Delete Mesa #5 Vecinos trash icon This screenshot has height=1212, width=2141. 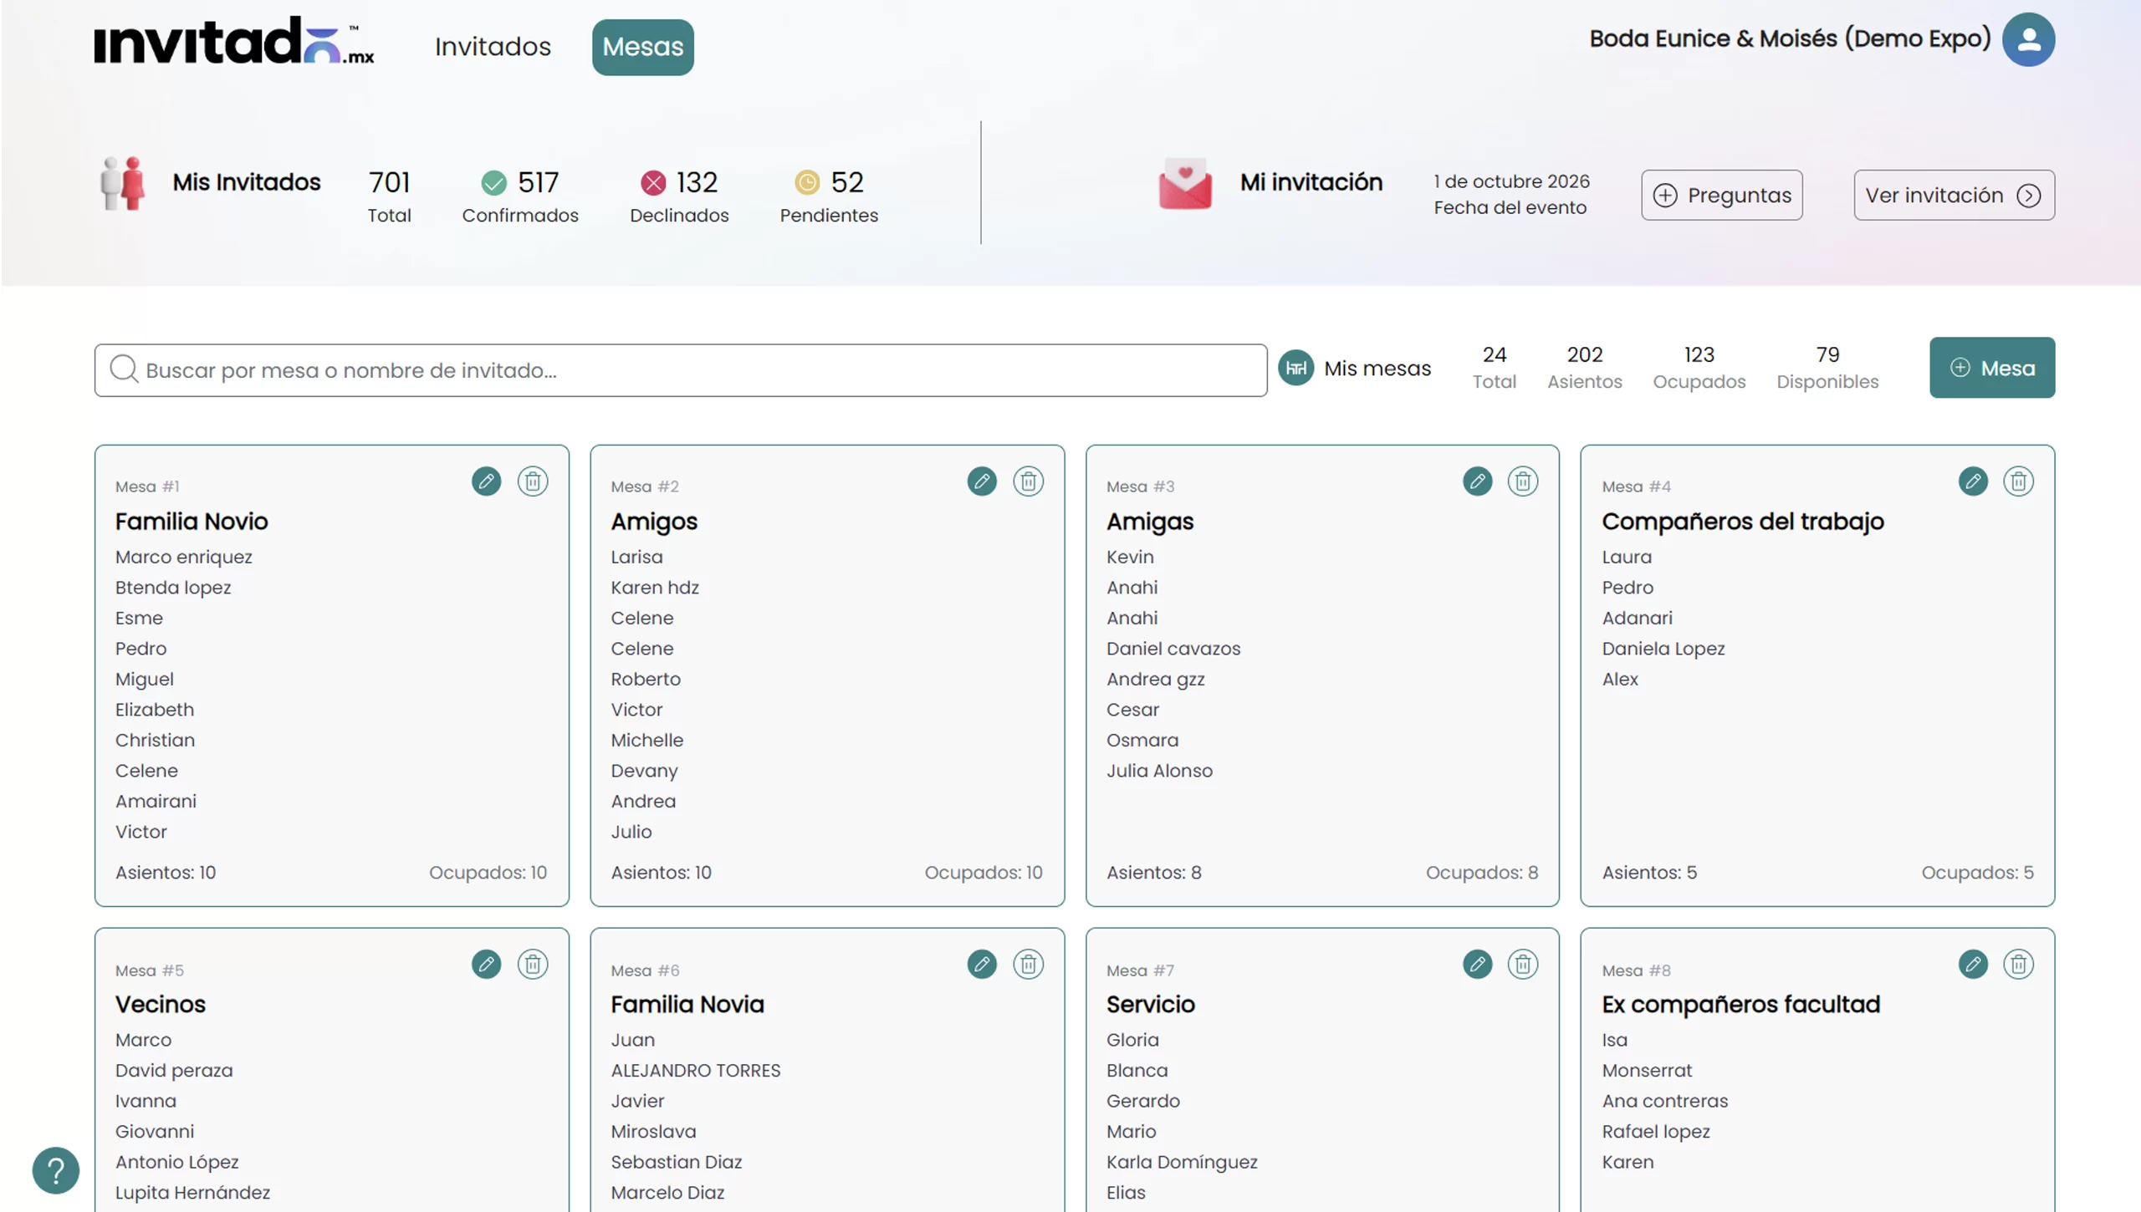pyautogui.click(x=533, y=965)
